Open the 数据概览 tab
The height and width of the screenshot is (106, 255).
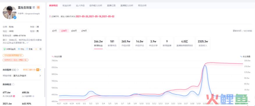click(x=53, y=5)
